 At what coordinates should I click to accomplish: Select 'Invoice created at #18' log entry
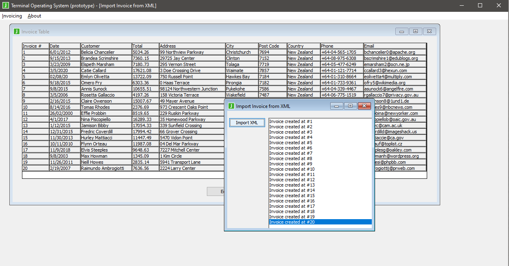pos(320,211)
